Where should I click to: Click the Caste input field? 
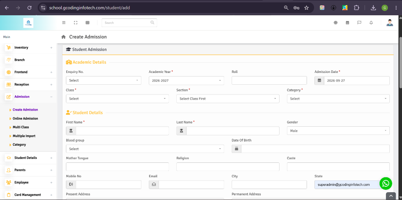(x=338, y=167)
